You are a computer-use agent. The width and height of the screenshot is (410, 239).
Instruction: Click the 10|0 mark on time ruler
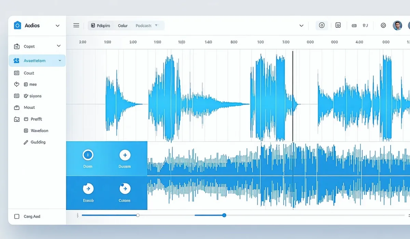tap(181, 42)
